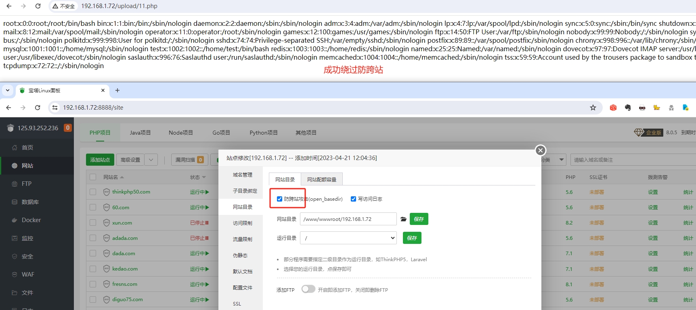Tick the checkbox for xun.com
The width and height of the screenshot is (696, 310).
tap(93, 223)
